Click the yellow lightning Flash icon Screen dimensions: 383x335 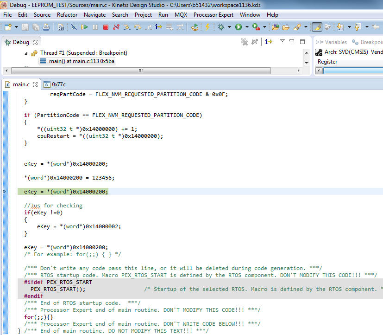(x=207, y=27)
